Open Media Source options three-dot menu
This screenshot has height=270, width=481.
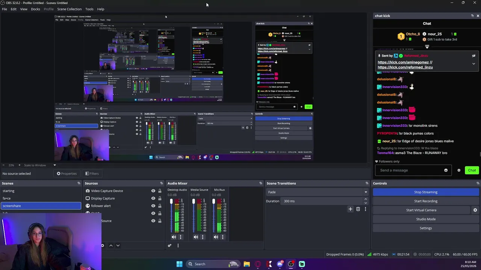(x=203, y=237)
